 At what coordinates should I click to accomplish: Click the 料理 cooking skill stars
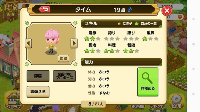112,51
